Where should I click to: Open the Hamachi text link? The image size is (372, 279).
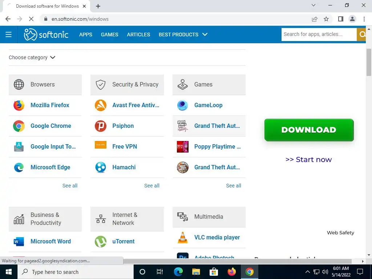tap(124, 167)
